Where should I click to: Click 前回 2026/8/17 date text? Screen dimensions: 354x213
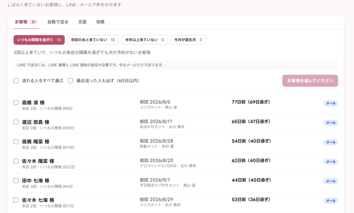156,122
